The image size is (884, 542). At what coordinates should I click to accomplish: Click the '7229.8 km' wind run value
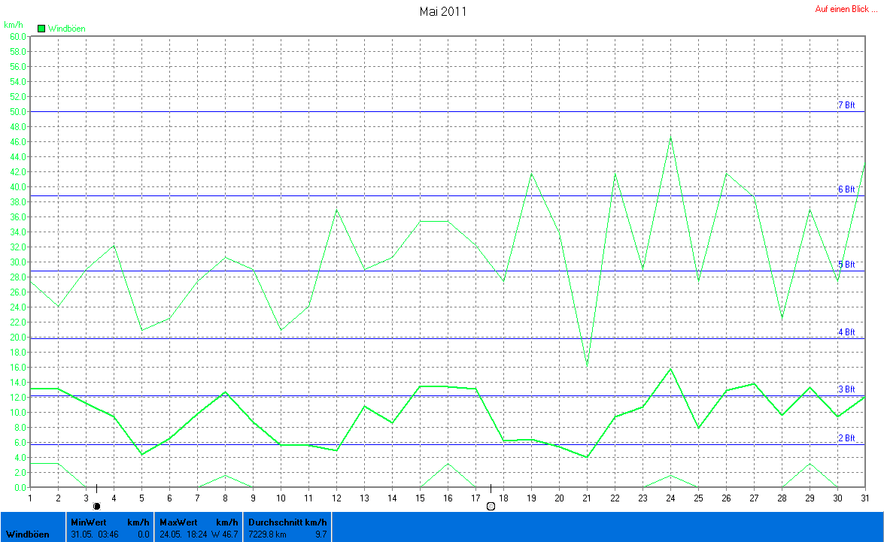pyautogui.click(x=267, y=534)
